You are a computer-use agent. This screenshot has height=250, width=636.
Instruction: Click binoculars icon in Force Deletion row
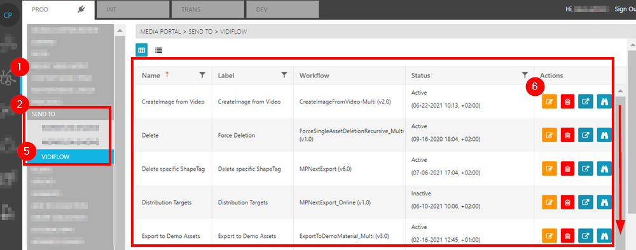click(x=604, y=135)
